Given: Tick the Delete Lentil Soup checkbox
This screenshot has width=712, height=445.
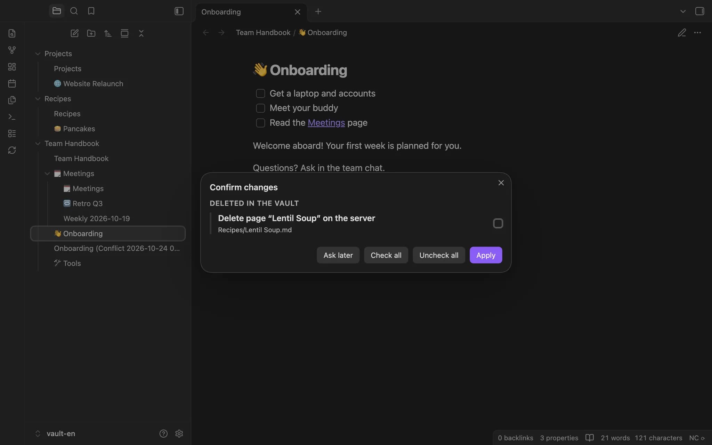Looking at the screenshot, I should (x=498, y=223).
